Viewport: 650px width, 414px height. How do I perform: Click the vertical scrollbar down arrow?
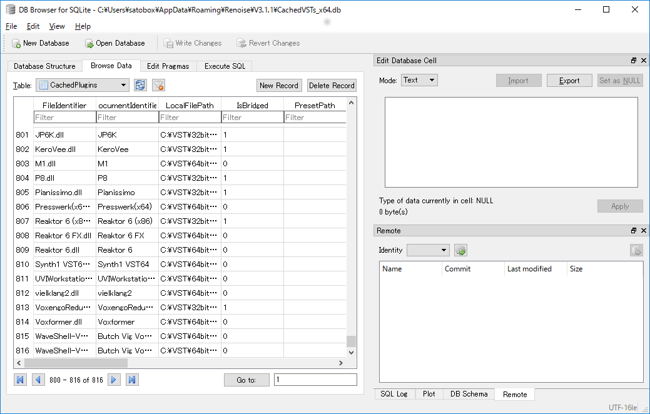351,352
